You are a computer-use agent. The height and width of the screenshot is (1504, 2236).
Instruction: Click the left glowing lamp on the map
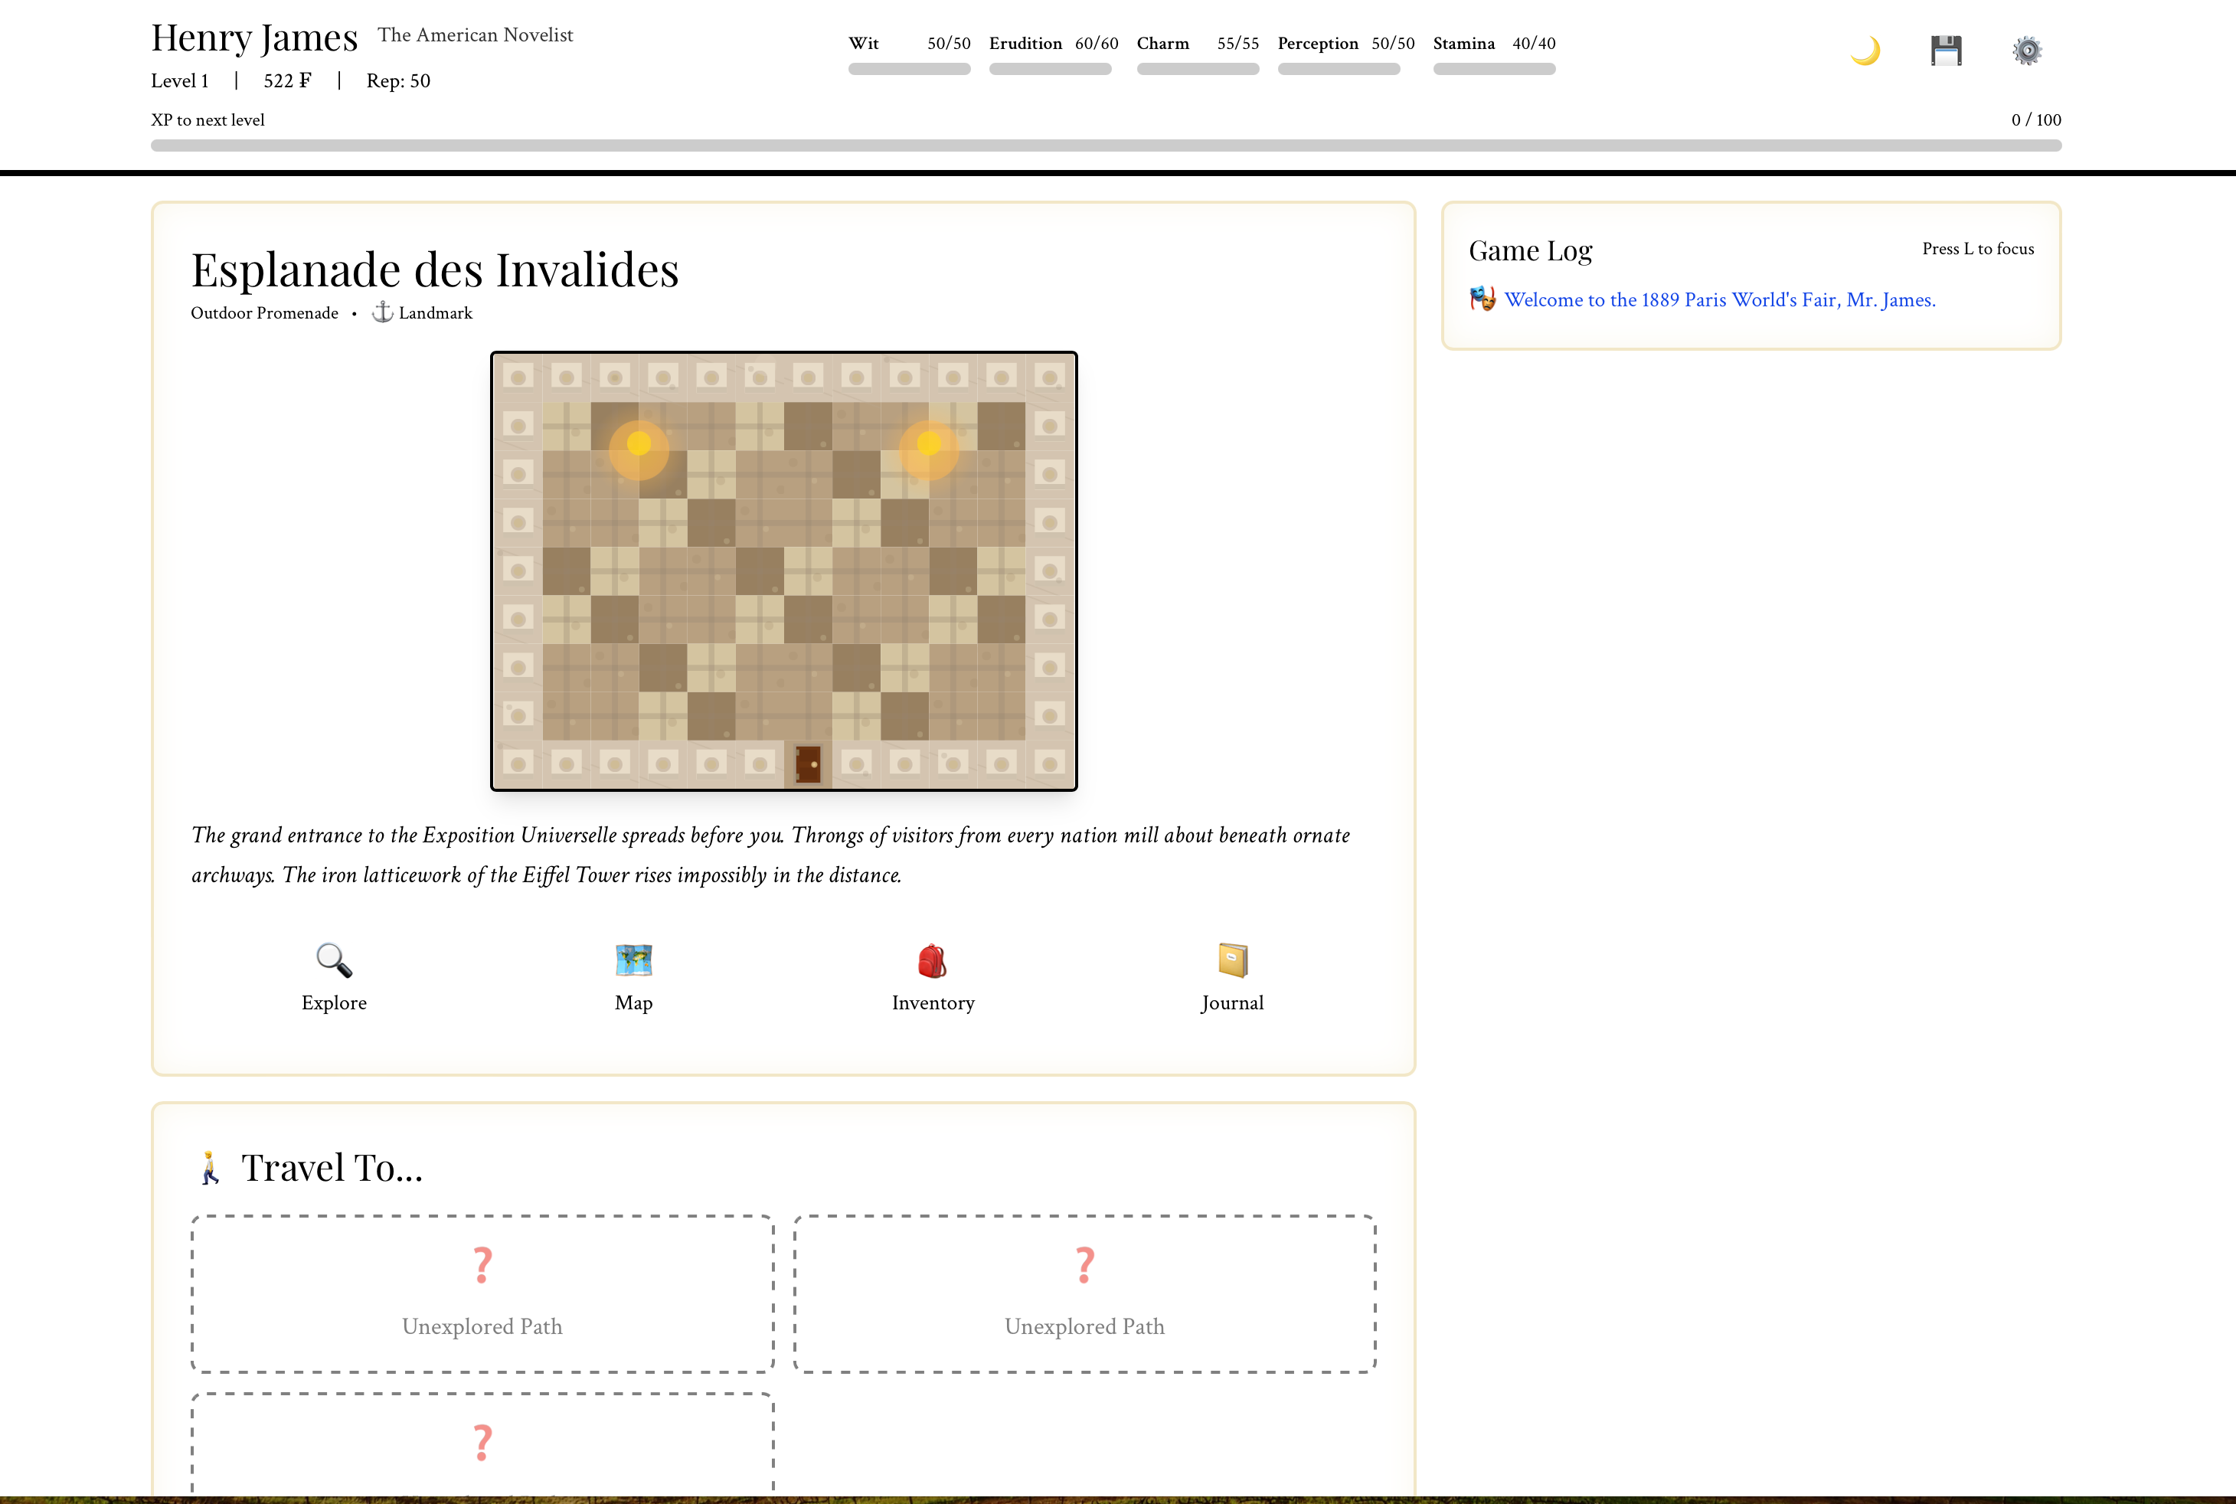point(639,444)
